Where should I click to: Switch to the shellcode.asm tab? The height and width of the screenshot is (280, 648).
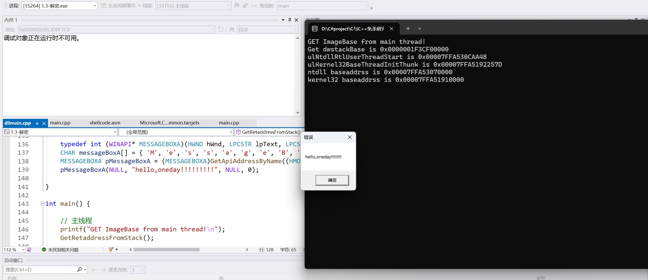[x=105, y=123]
